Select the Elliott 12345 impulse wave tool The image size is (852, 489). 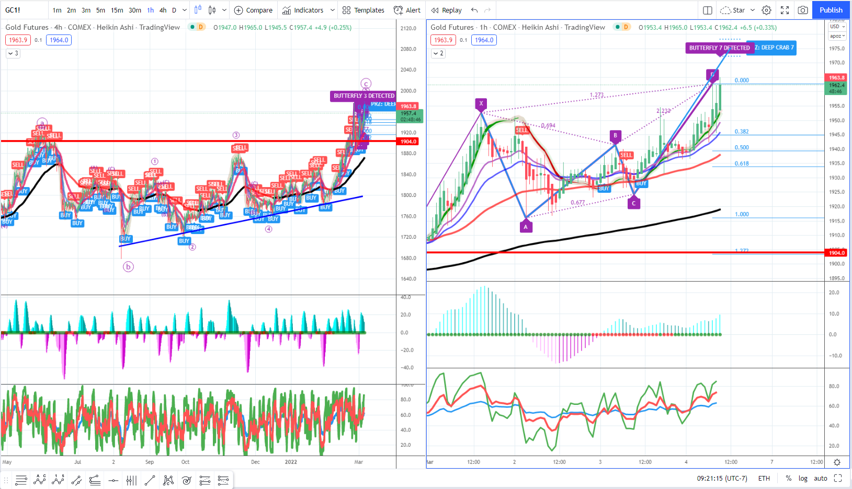tap(58, 480)
